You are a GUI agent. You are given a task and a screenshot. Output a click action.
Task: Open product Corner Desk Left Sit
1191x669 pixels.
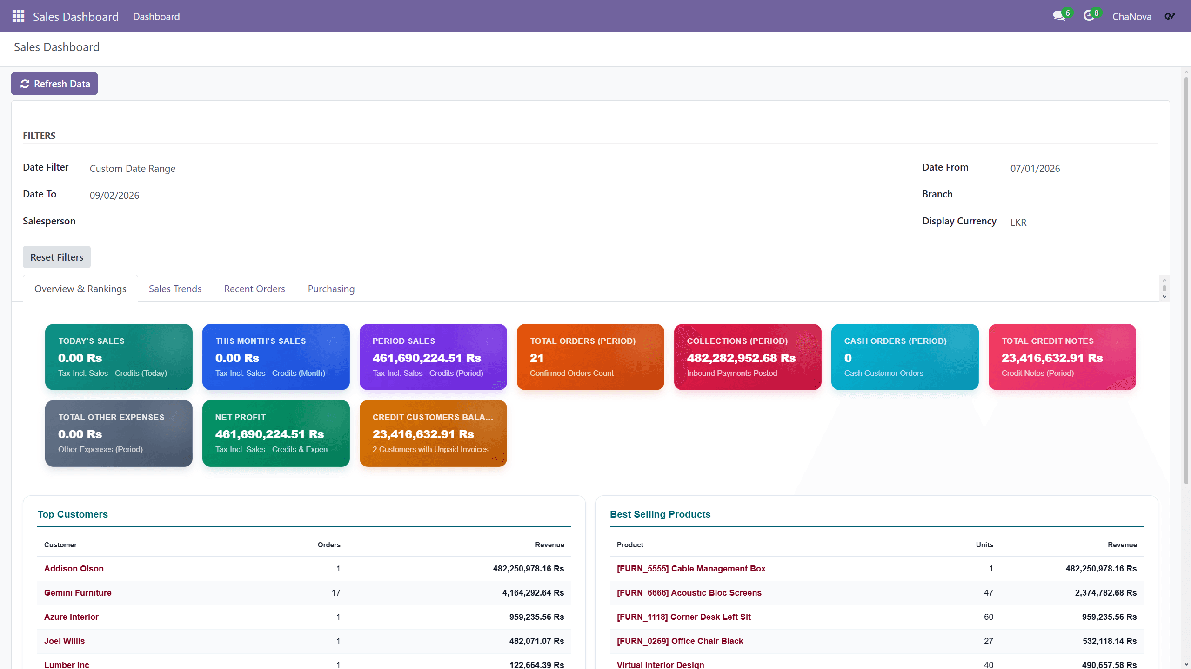684,617
